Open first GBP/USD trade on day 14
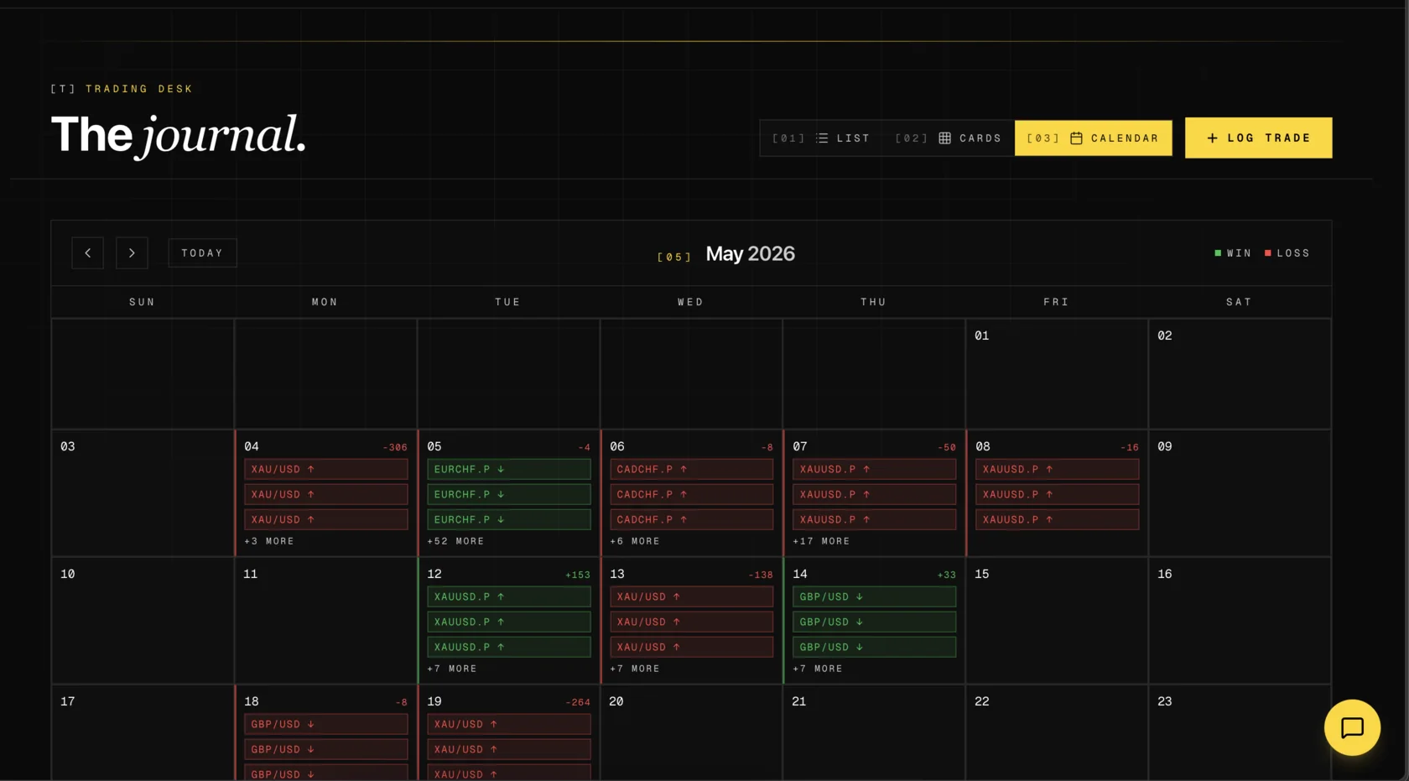 click(x=874, y=597)
